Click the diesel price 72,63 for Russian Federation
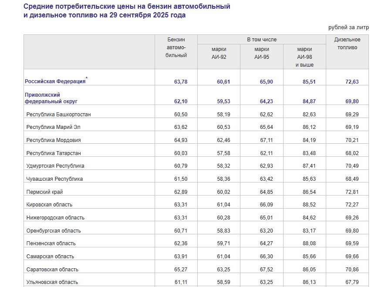 [352, 82]
